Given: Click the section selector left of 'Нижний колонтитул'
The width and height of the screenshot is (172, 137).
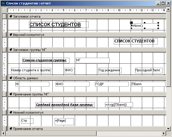Looking at the screenshot, I should click(x=4, y=113).
